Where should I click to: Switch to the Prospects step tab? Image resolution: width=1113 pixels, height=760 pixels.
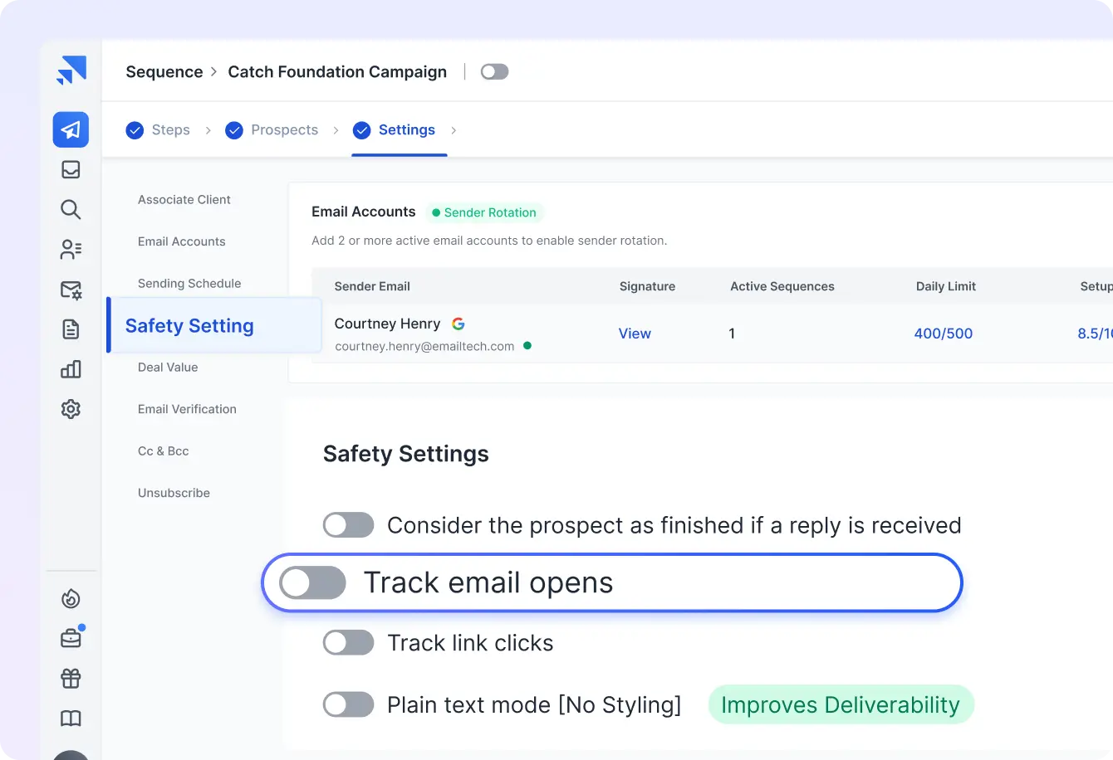point(285,129)
